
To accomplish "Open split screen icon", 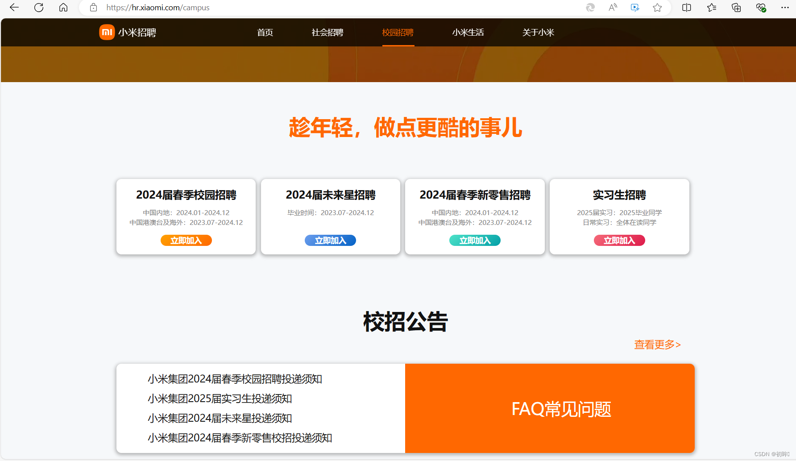I will (x=687, y=8).
